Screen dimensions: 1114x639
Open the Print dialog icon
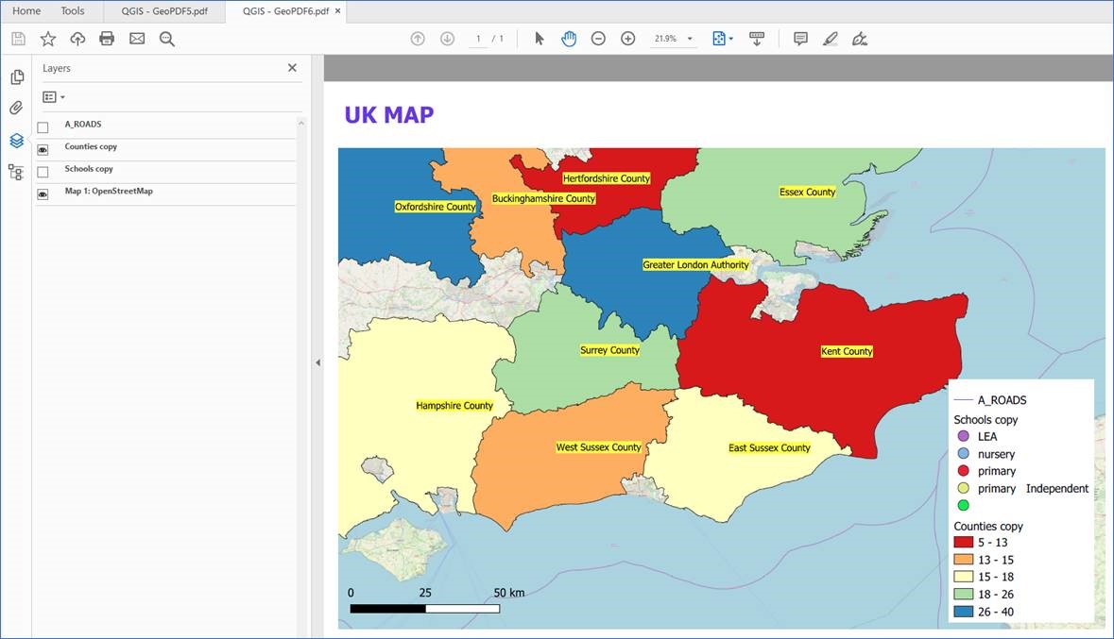[107, 39]
